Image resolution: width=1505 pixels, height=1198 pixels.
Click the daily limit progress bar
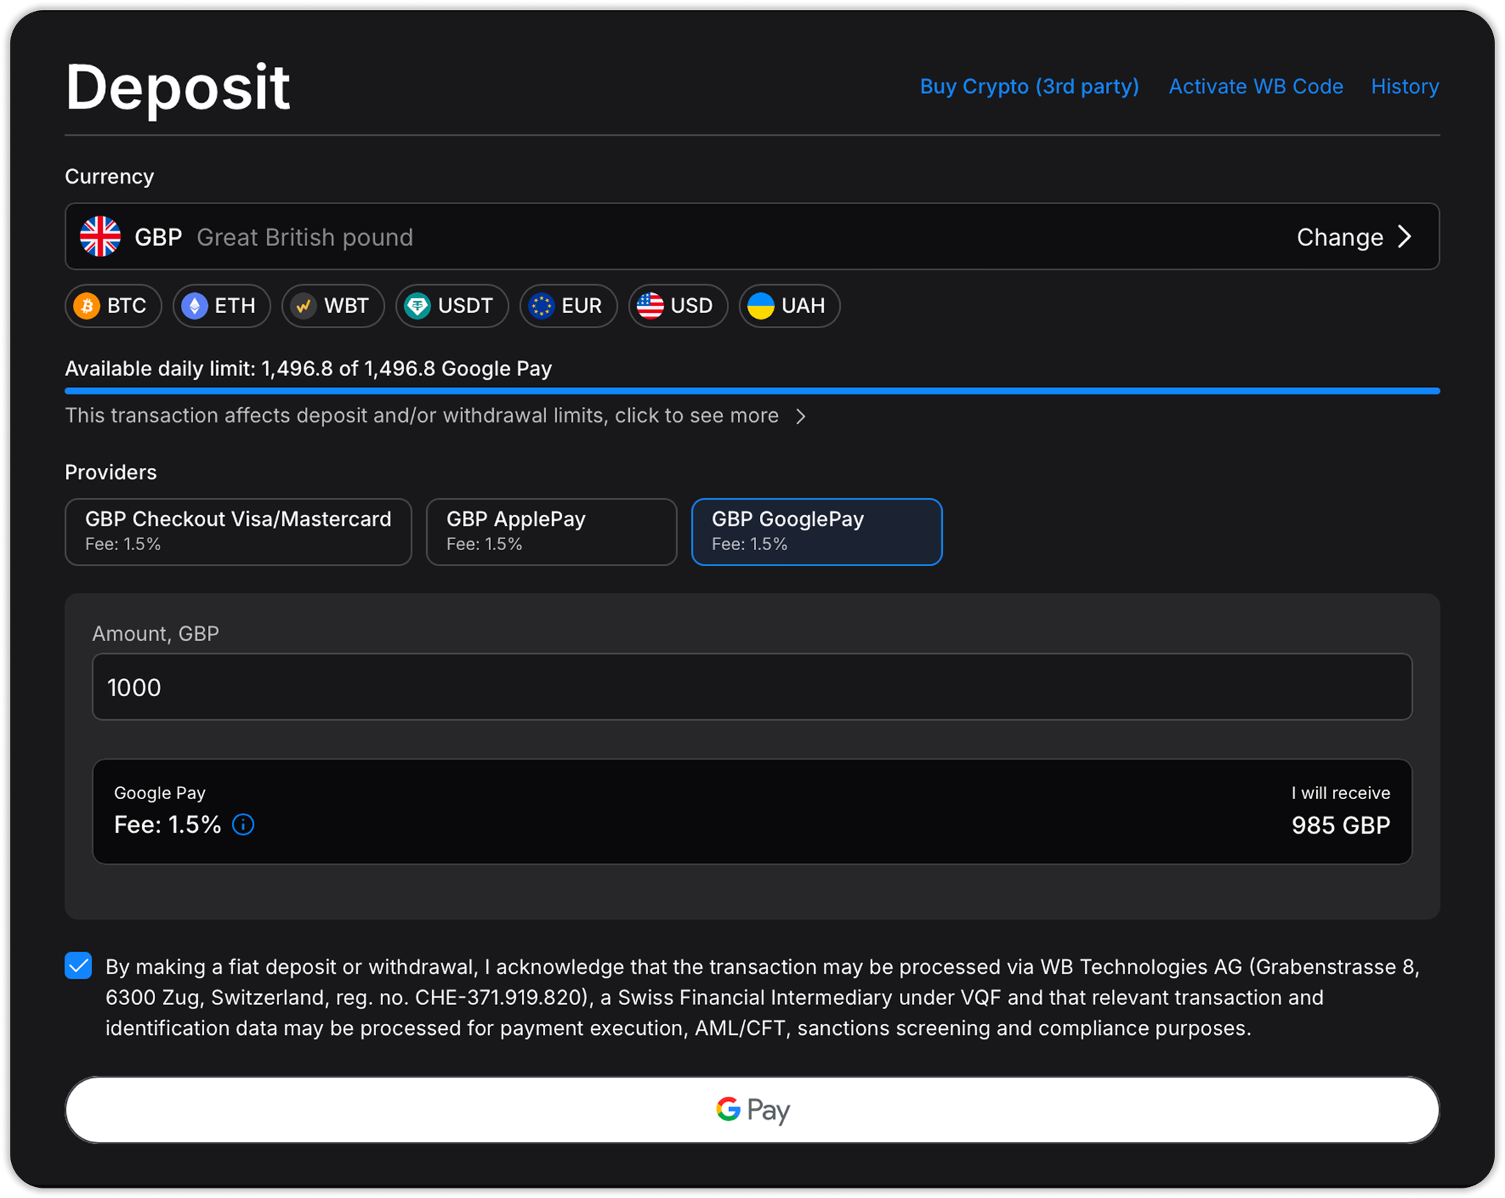752,391
